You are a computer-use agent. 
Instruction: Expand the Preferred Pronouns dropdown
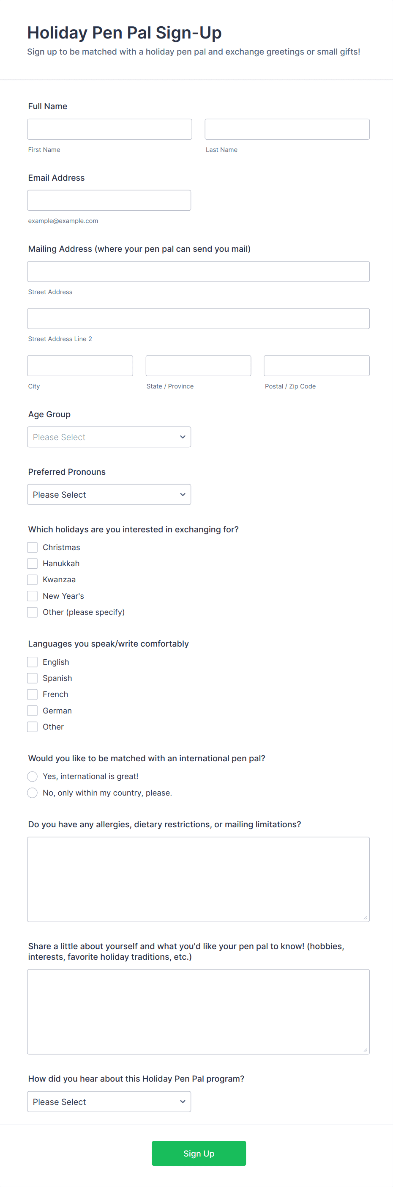click(109, 494)
